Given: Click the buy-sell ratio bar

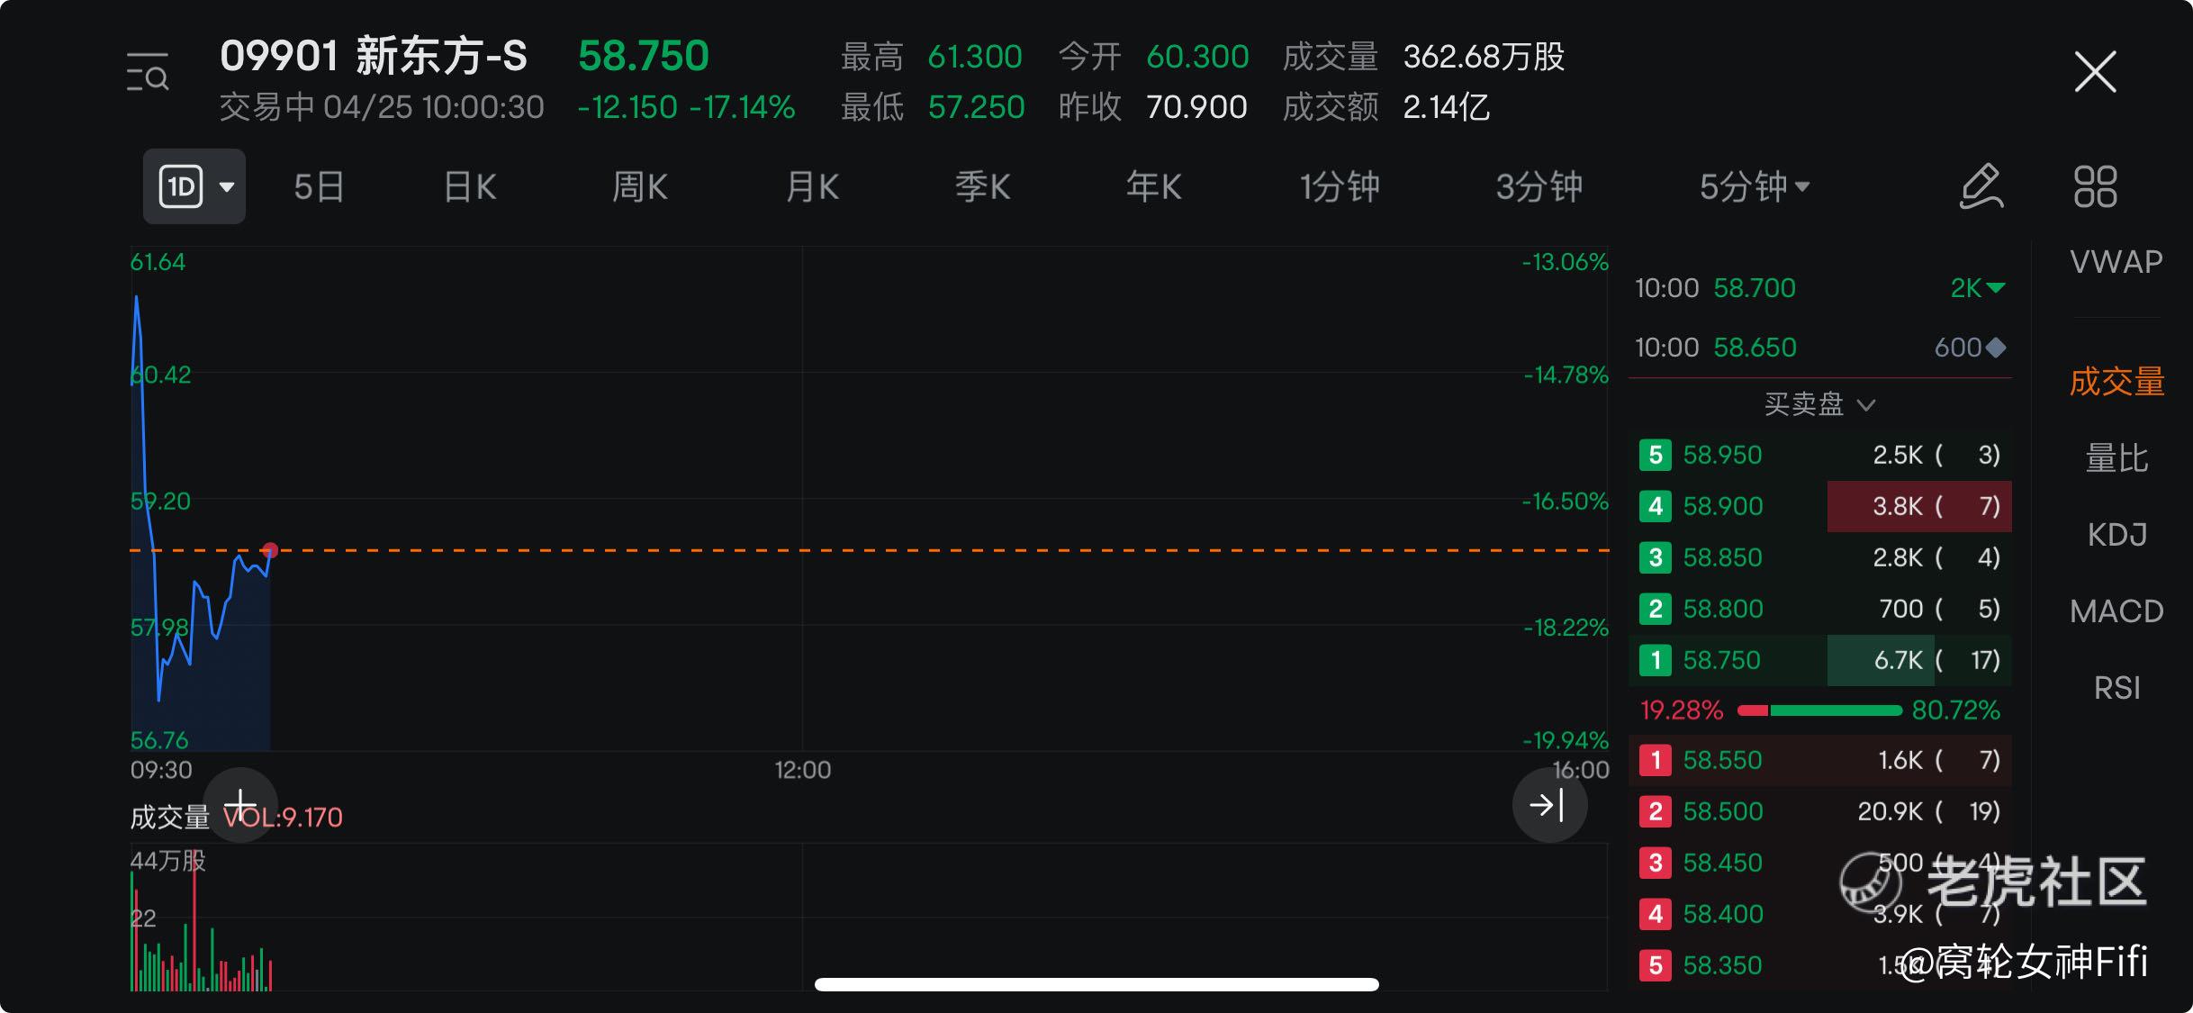Looking at the screenshot, I should 1819,710.
